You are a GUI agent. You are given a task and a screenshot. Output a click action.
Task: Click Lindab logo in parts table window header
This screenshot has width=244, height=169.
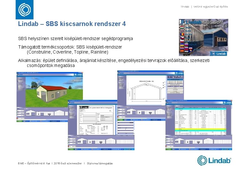227,103
